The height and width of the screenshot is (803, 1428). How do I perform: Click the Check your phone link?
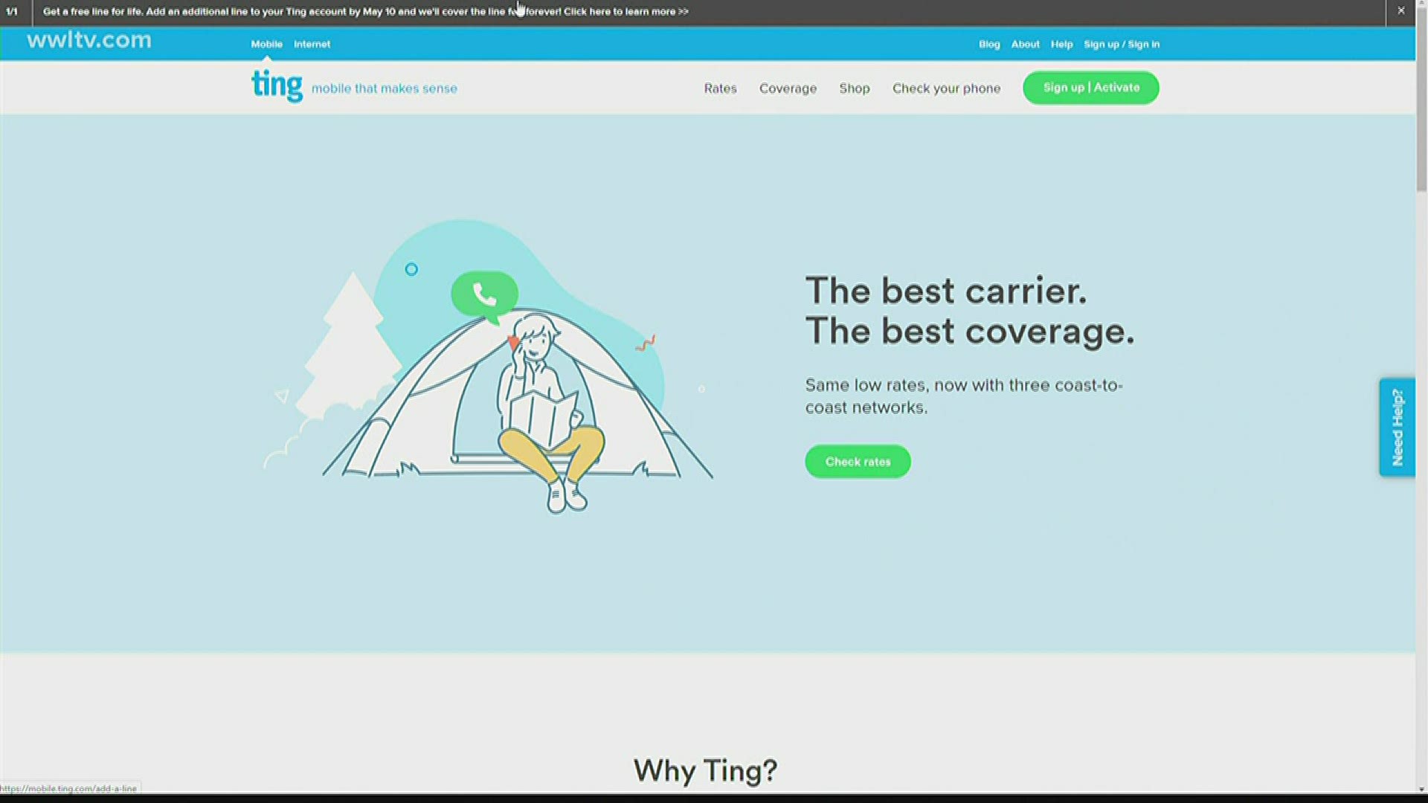click(945, 87)
